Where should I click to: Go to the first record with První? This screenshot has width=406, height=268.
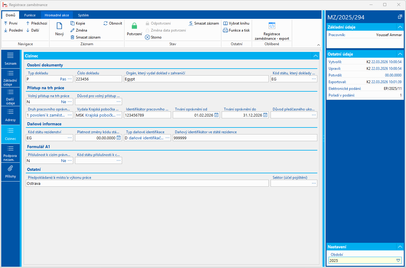tap(11, 23)
